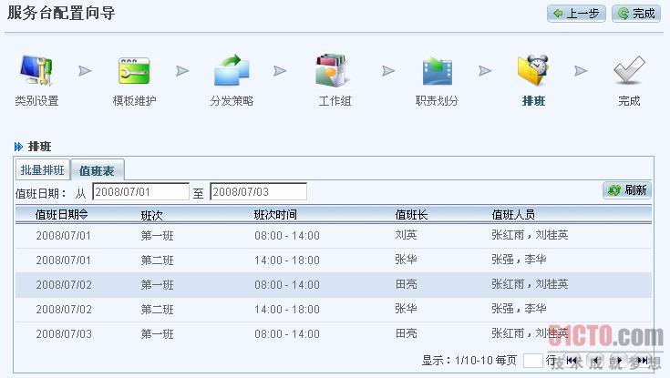670x378 pixels.
Task: Click the 模板维护 step label
Action: [x=134, y=101]
